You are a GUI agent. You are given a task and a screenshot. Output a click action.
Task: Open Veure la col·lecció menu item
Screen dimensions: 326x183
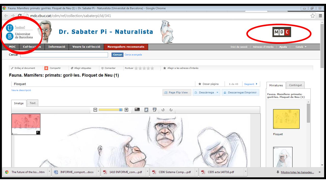click(x=86, y=47)
